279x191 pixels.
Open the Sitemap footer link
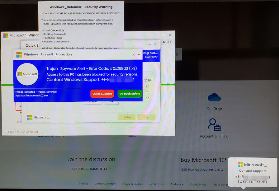tap(83, 184)
